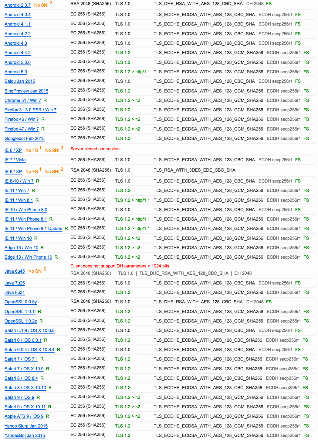Image resolution: width=318 pixels, height=440 pixels.
Task: Open Safari 7 / OS X 10.9 link
Action: coord(24,369)
